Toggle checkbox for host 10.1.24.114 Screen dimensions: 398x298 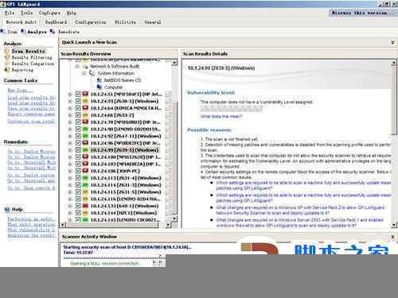[x=78, y=185]
